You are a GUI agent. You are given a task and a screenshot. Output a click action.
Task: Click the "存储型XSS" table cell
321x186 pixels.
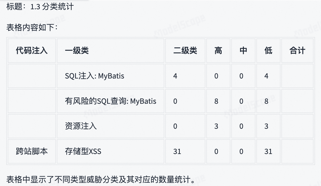pos(83,151)
